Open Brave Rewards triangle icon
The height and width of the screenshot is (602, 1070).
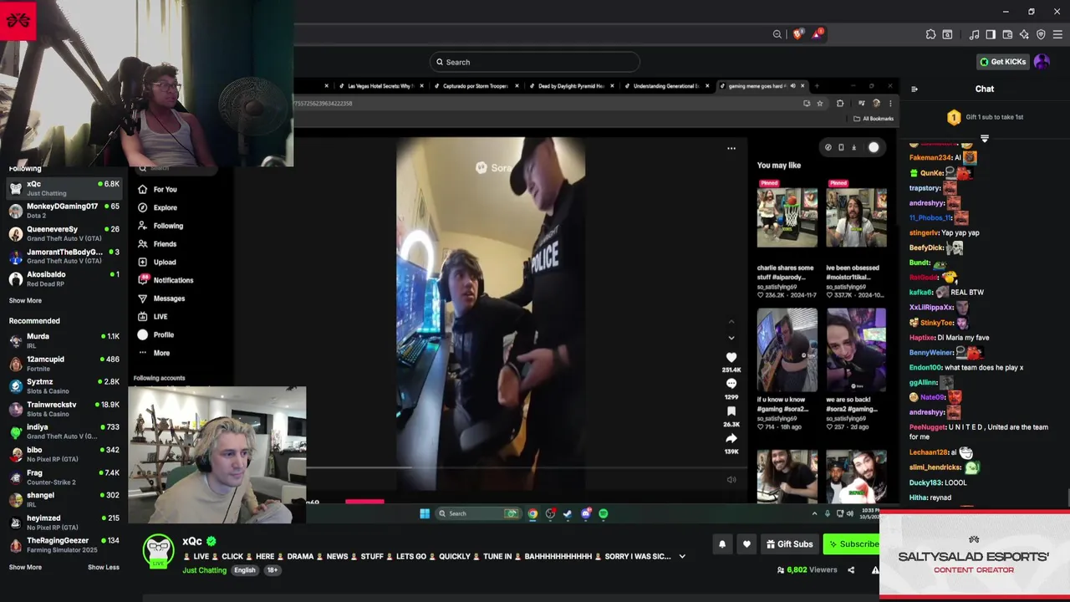tap(818, 34)
